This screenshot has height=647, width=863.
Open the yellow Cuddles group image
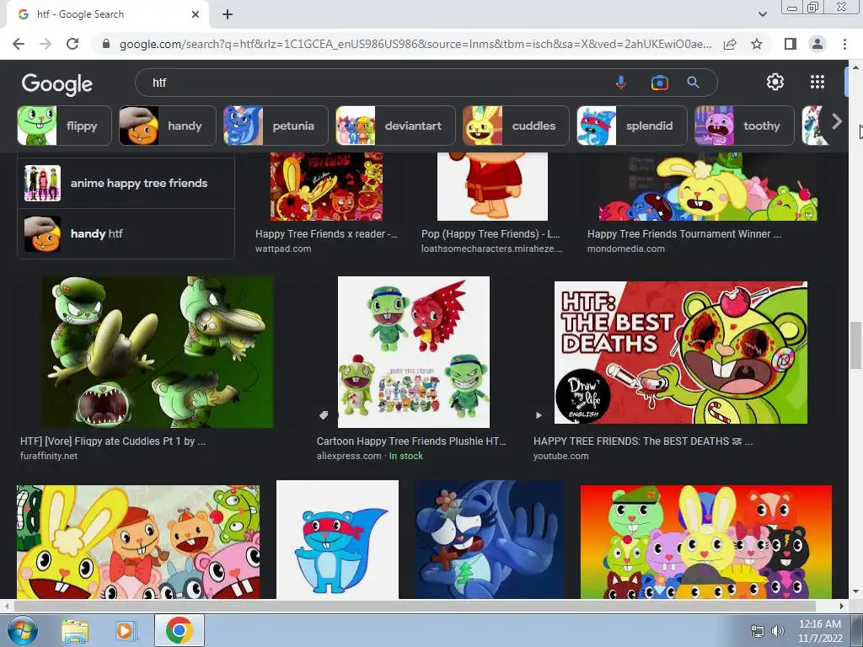[138, 542]
